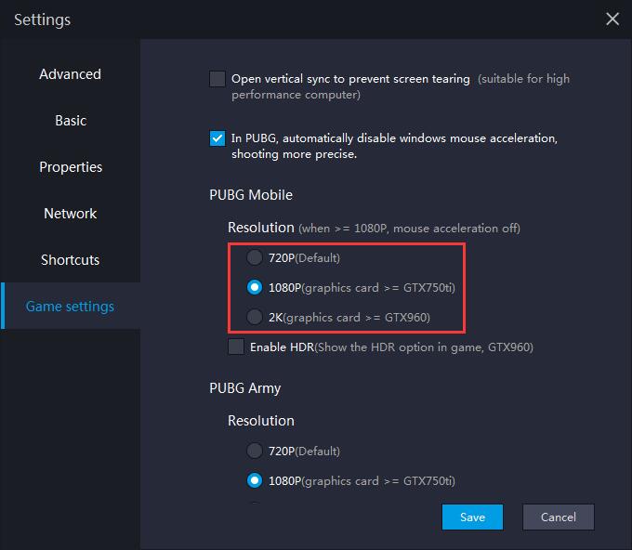Choose 2K resolution for PUBG Mobile

(255, 317)
